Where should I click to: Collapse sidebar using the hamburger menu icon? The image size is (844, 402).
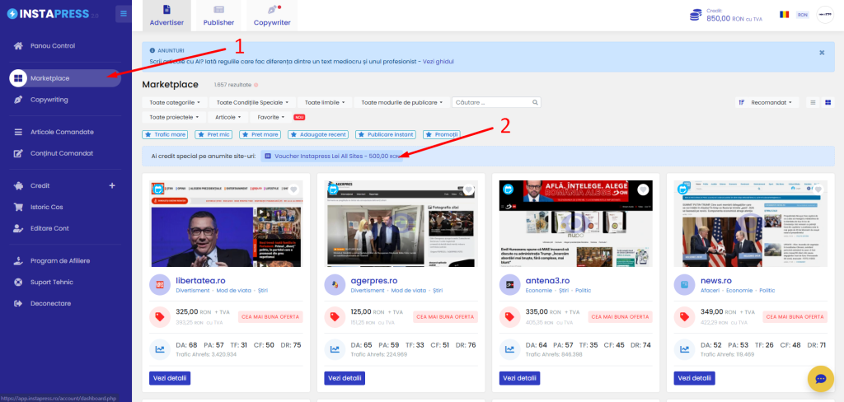click(x=123, y=13)
